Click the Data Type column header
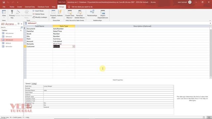The height and width of the screenshot is (119, 212). [64, 26]
